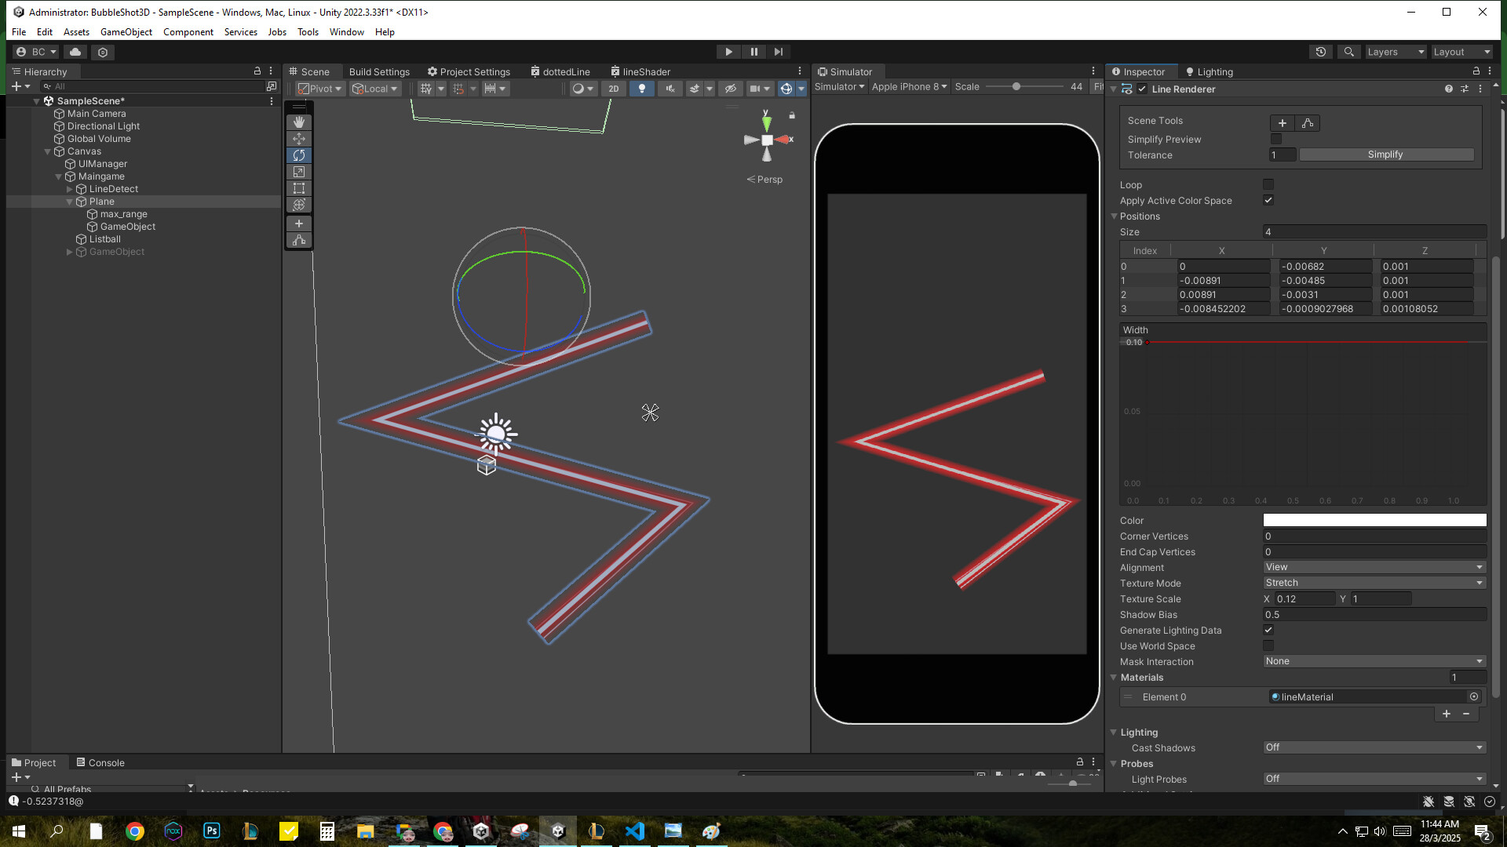Open the Line Renderer presets icon
The height and width of the screenshot is (847, 1507).
click(x=1465, y=89)
